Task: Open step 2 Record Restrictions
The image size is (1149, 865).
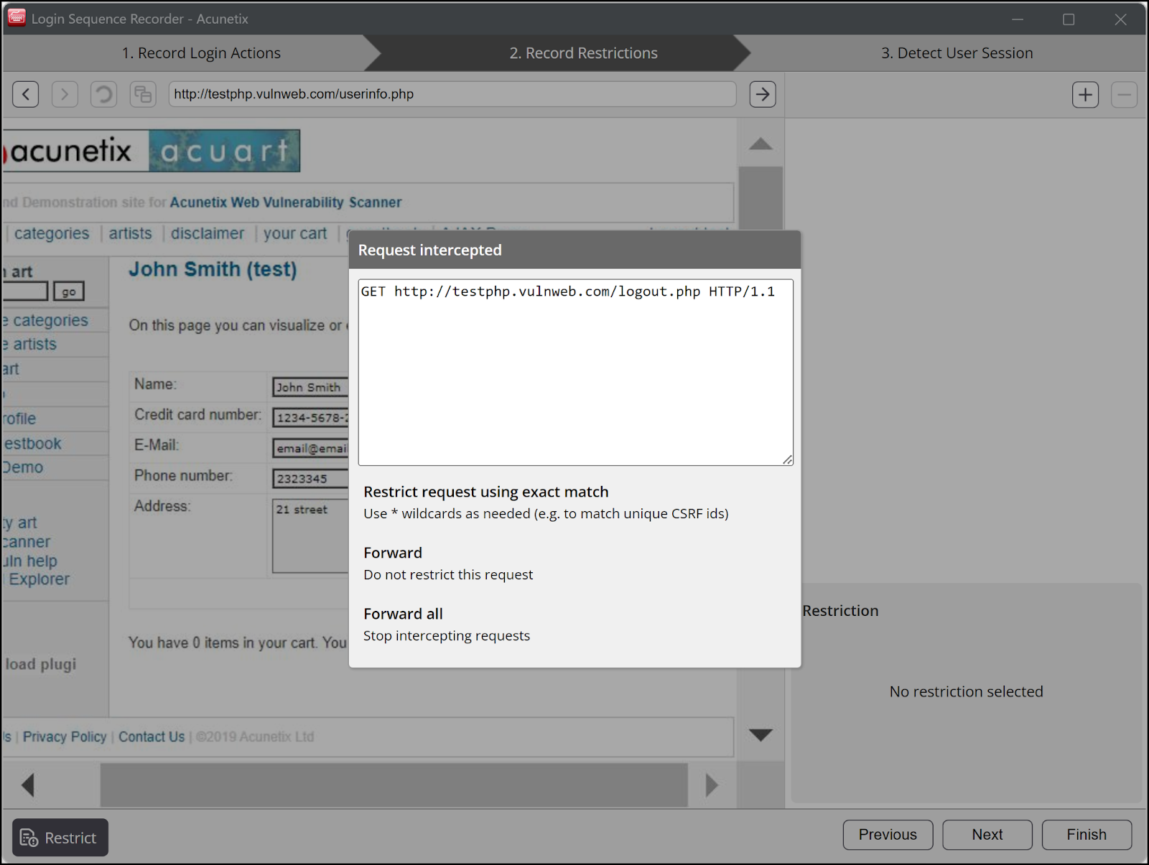Action: tap(583, 53)
